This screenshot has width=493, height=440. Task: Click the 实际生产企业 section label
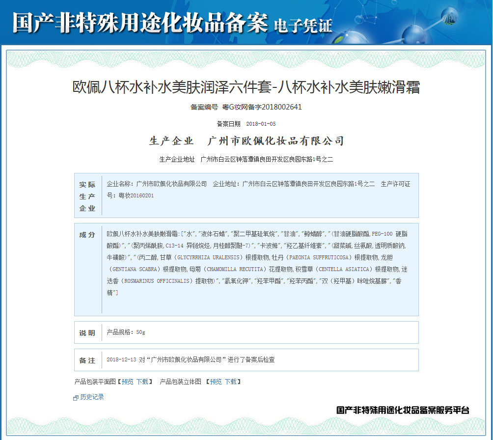pyautogui.click(x=87, y=196)
